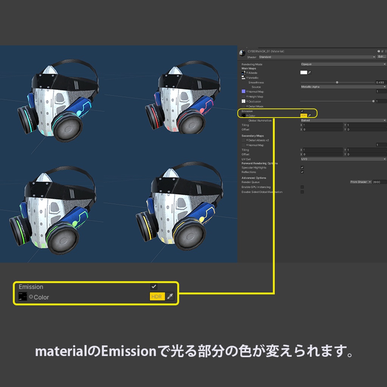Screen dimensions: 387x387
Task: Select the Albedo texture slot icon
Action: 243,73
